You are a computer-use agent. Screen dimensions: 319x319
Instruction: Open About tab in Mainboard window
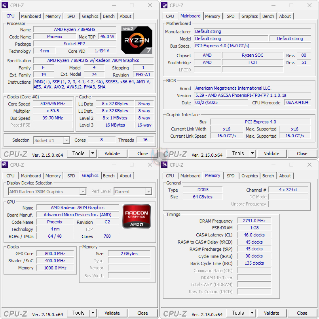[285, 16]
